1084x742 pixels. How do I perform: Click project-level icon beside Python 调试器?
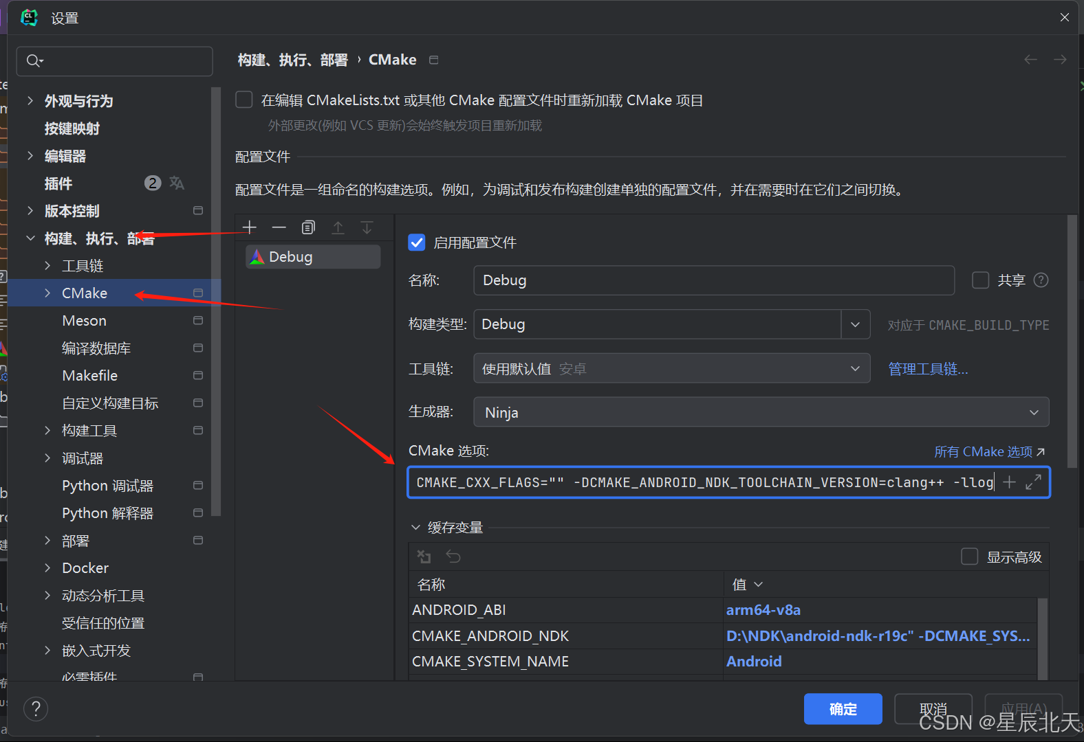coord(198,485)
